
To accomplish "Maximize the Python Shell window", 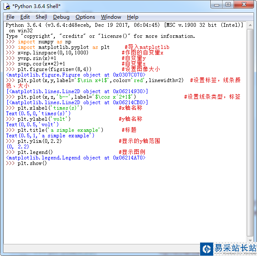I will click(x=228, y=5).
